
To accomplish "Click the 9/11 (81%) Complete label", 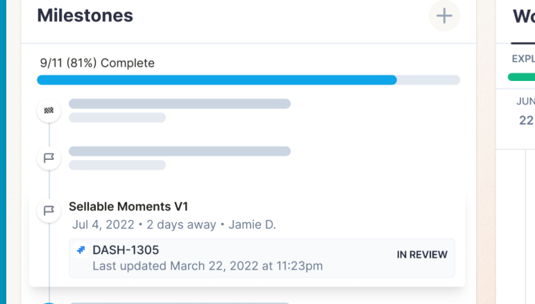I will (x=97, y=63).
